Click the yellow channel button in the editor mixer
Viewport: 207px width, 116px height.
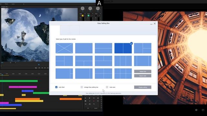coord(83,15)
